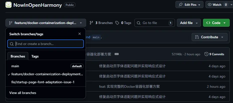Click the eye icon on Watch button
The height and width of the screenshot is (103, 233).
point(210,5)
